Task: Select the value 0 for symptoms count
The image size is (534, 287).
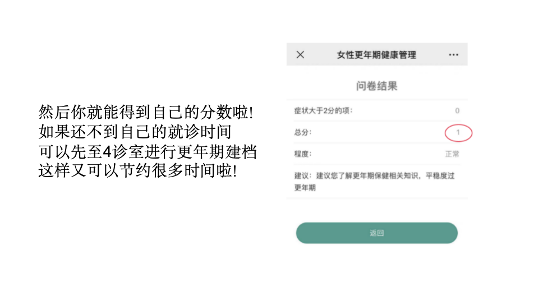Action: [x=457, y=110]
